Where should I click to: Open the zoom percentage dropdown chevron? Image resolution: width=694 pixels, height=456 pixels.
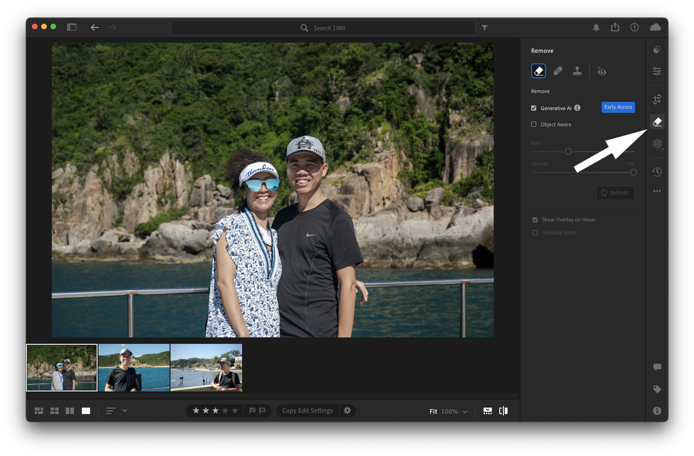(465, 412)
